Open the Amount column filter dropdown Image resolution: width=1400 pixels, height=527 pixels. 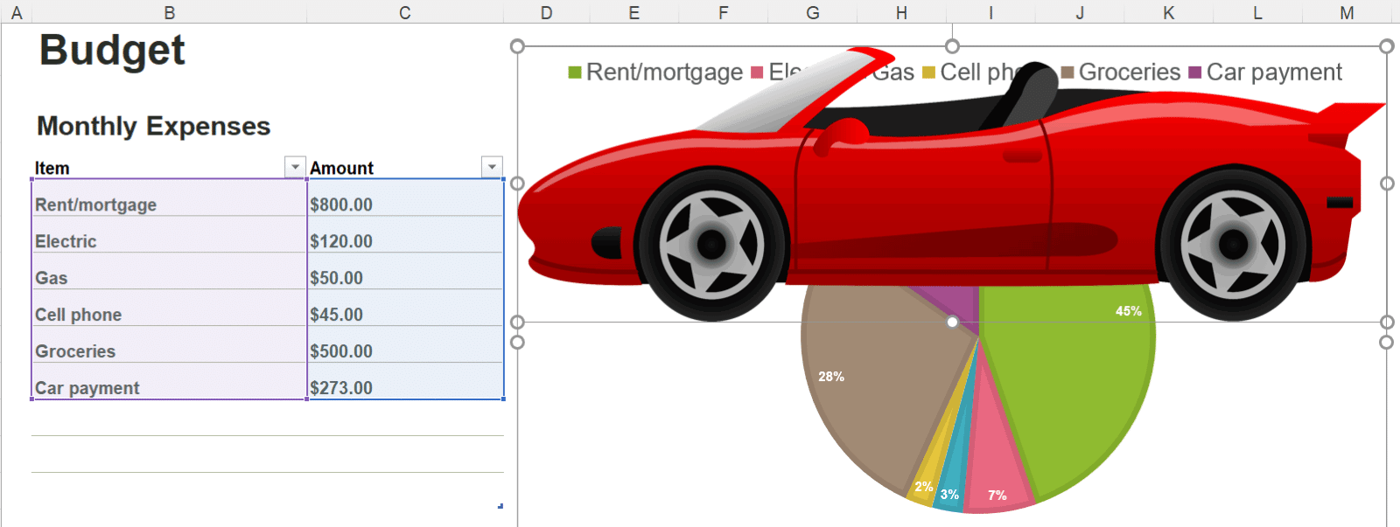pos(492,167)
